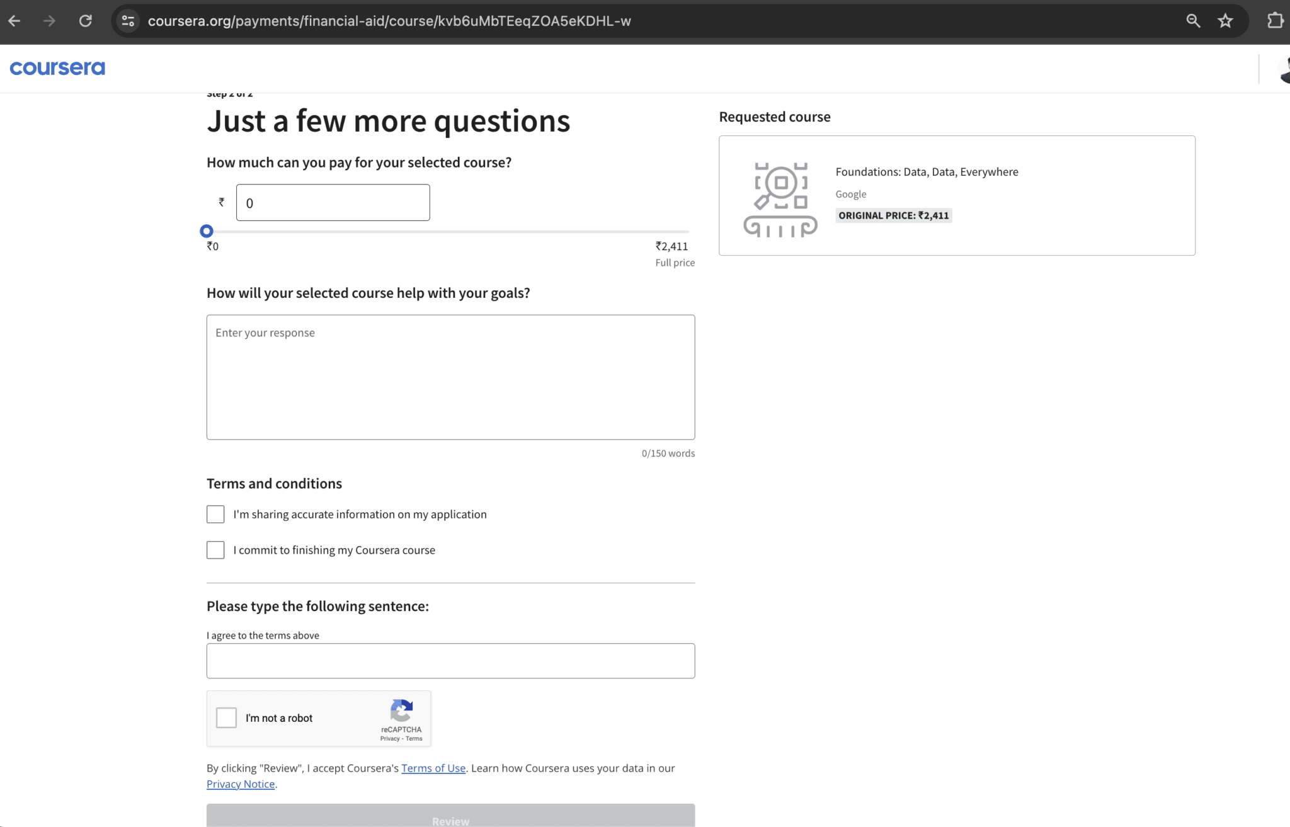The image size is (1290, 827).
Task: Open reCAPTCHA Privacy link
Action: (391, 738)
